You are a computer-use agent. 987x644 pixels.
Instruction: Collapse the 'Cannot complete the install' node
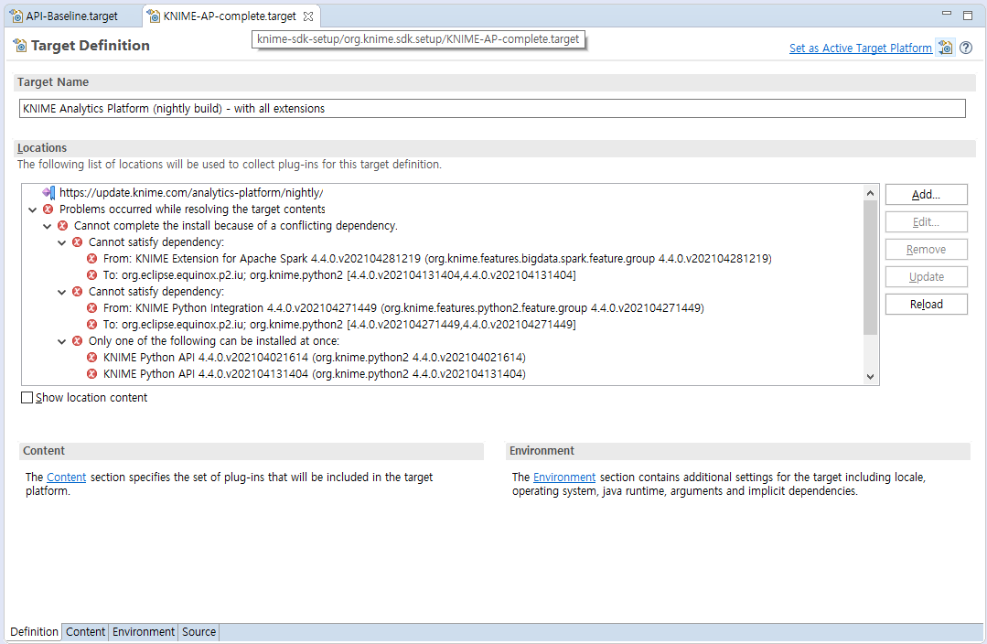coord(48,226)
